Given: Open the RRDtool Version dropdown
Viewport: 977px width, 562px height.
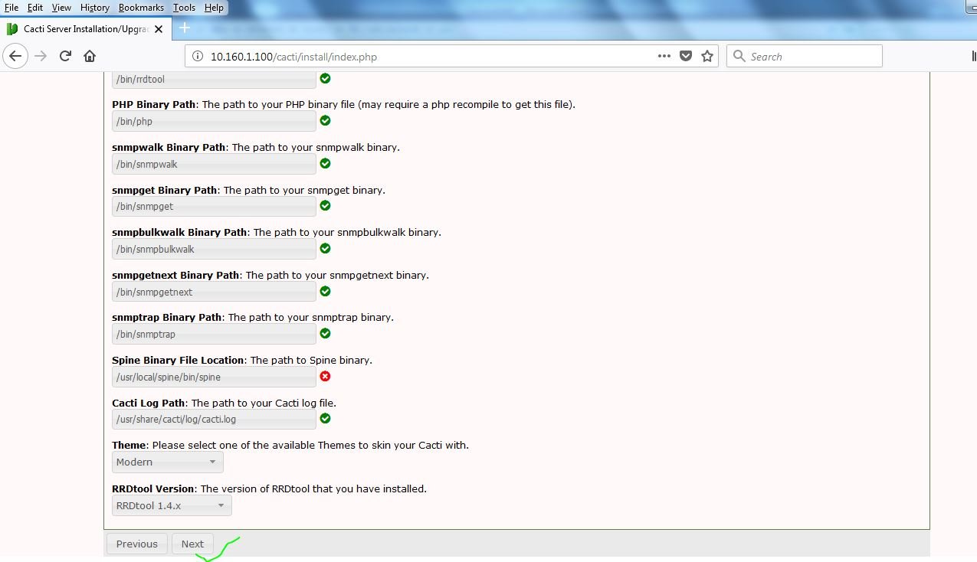Looking at the screenshot, I should coord(172,505).
